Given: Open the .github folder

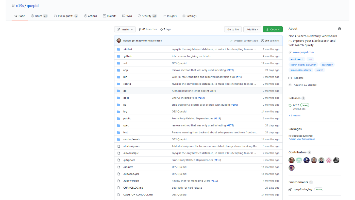Looking at the screenshot, I should pos(128,56).
